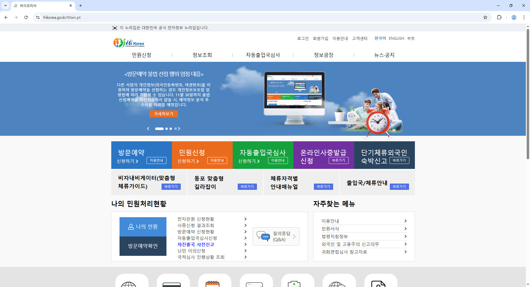Open 외국인 및 고용주의 신고의무
This screenshot has height=287, width=530.
point(364,244)
